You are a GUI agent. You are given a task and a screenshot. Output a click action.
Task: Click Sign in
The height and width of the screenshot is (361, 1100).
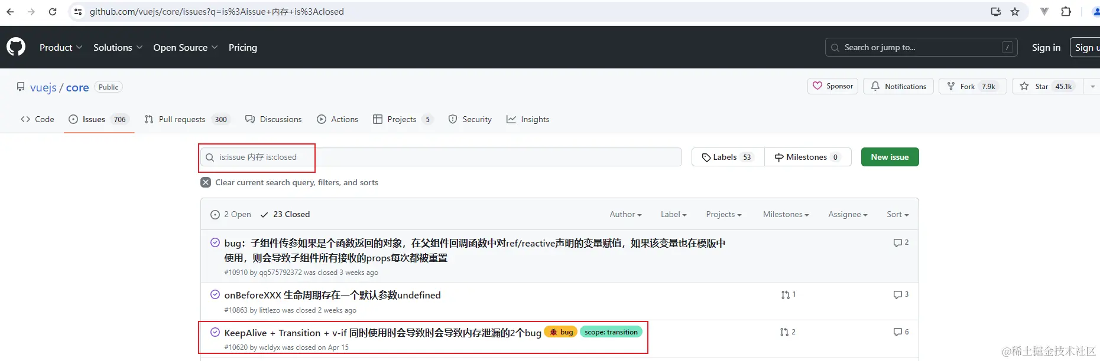coord(1046,47)
